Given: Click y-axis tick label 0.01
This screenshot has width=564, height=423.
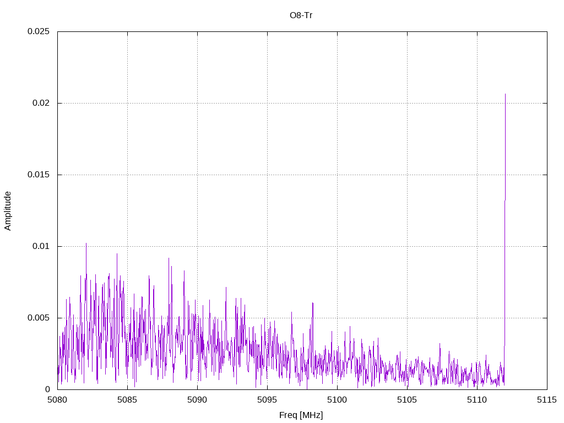Looking at the screenshot, I should click(x=41, y=246).
